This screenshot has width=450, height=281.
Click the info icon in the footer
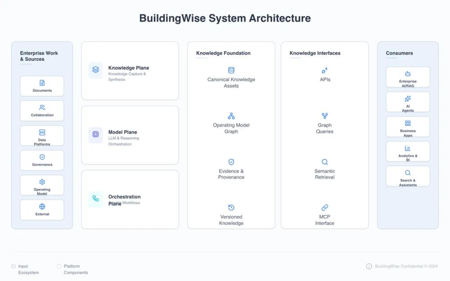point(369,266)
